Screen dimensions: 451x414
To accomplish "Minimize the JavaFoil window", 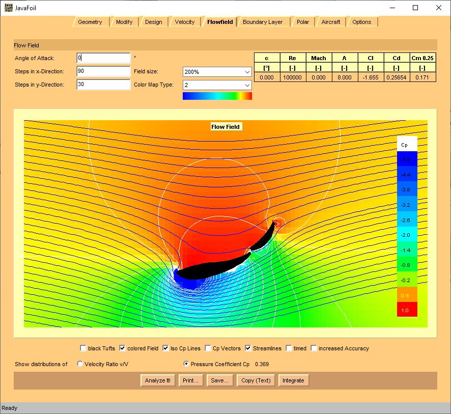I will (x=392, y=8).
